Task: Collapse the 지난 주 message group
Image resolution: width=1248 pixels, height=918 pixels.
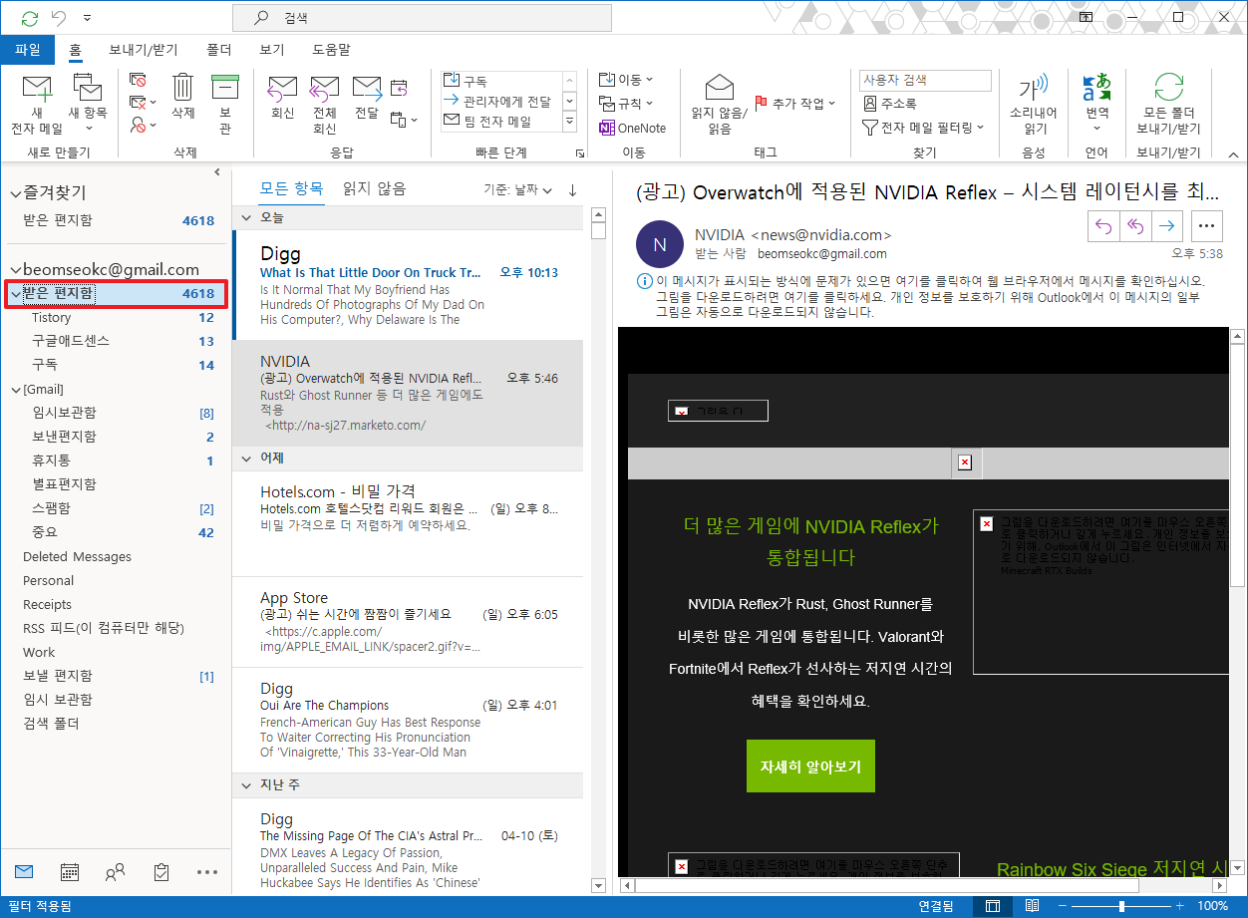Action: 247,785
